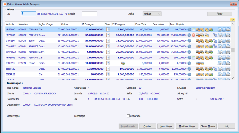Click the green arrow truck icon in carga 48 row
239x133 pixels.
211,46
